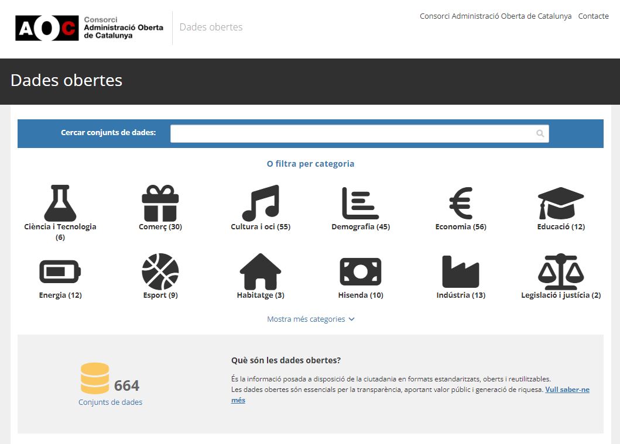Select the basketball Esport icon
Image resolution: width=620 pixels, height=444 pixels.
[160, 271]
